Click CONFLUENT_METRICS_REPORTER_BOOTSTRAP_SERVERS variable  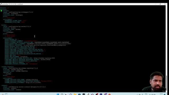[x=22, y=59]
